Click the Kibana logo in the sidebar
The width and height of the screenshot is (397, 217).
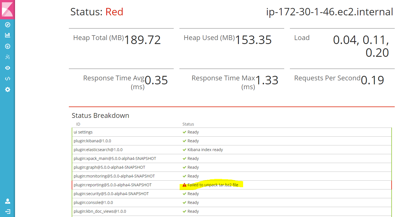click(7, 9)
